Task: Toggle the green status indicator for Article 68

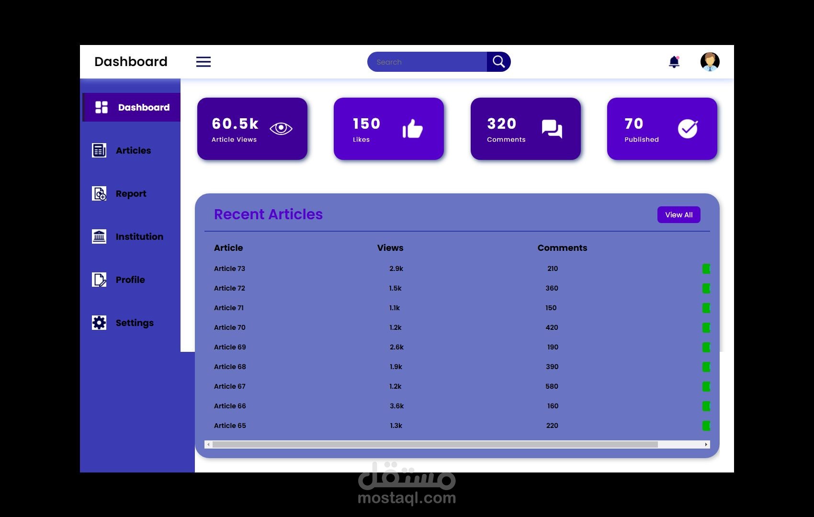Action: point(707,367)
